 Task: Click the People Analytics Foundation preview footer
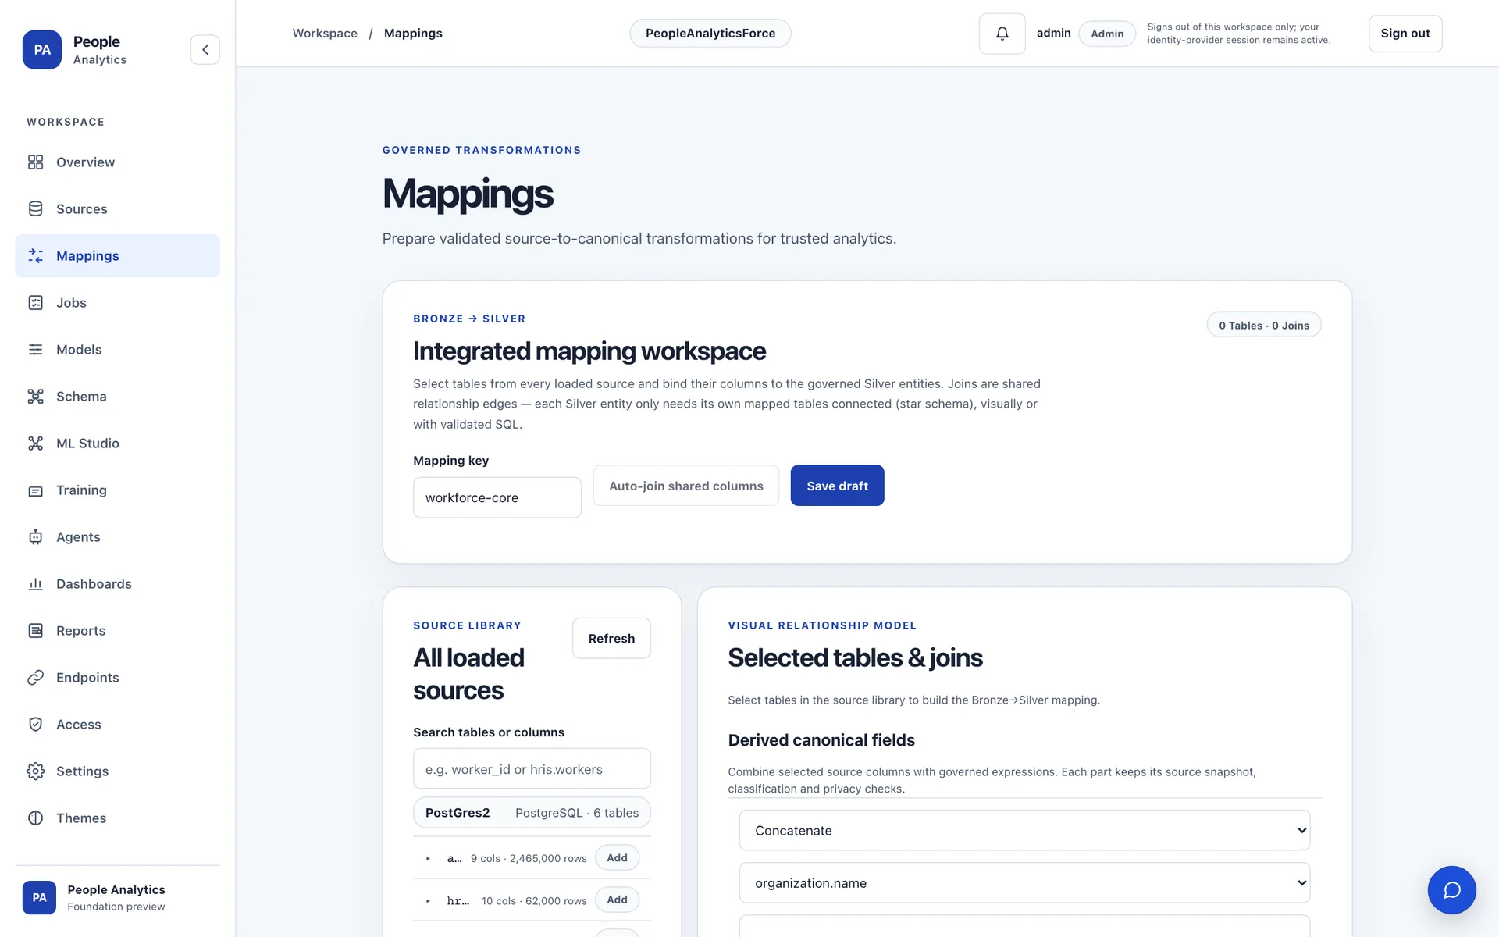pyautogui.click(x=117, y=897)
